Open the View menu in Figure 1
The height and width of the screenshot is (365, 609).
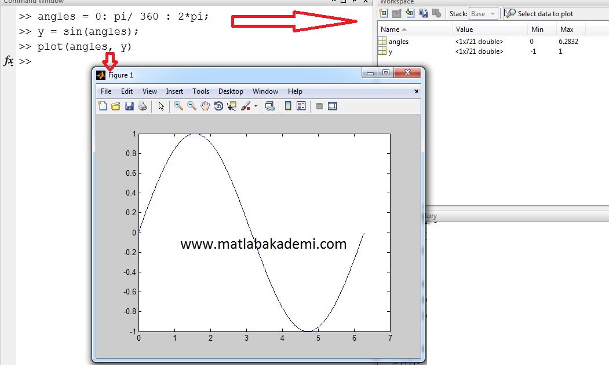coord(149,91)
